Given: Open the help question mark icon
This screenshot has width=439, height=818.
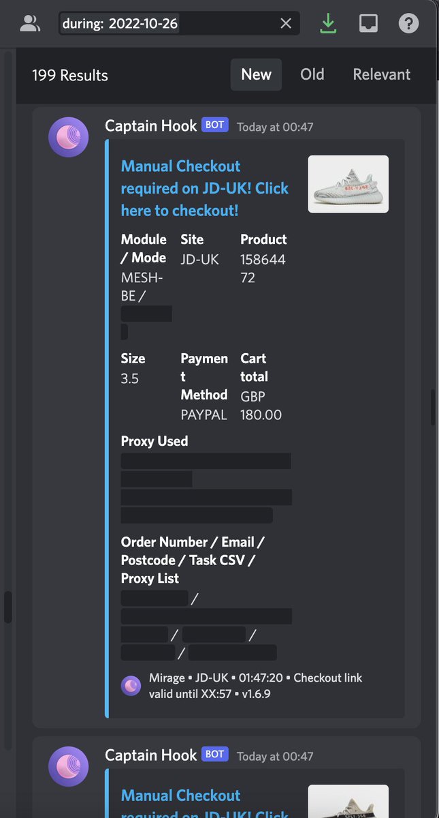Looking at the screenshot, I should pyautogui.click(x=408, y=24).
